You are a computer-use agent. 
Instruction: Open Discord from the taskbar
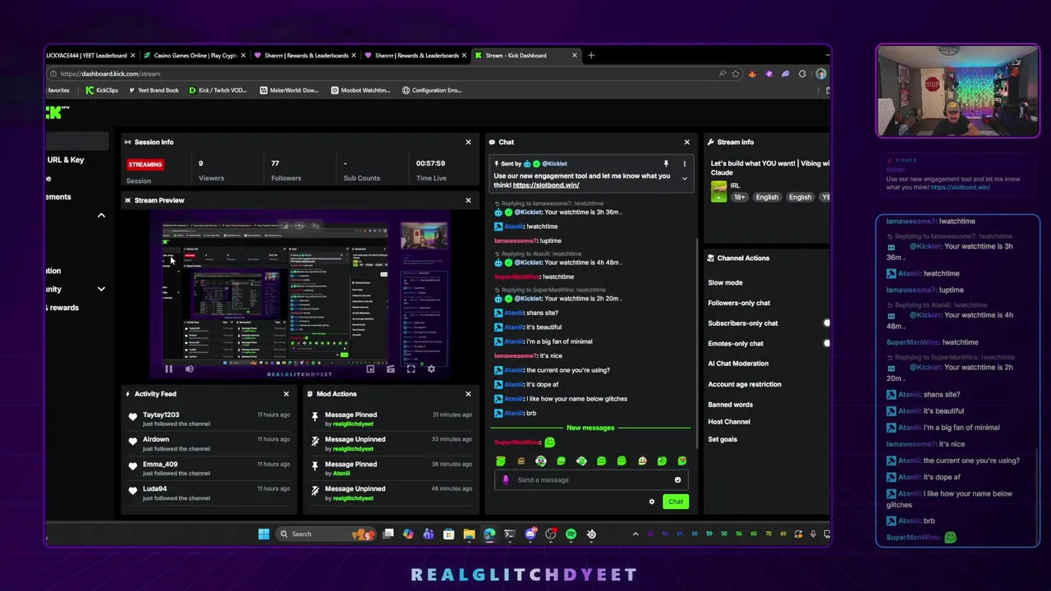(x=530, y=534)
